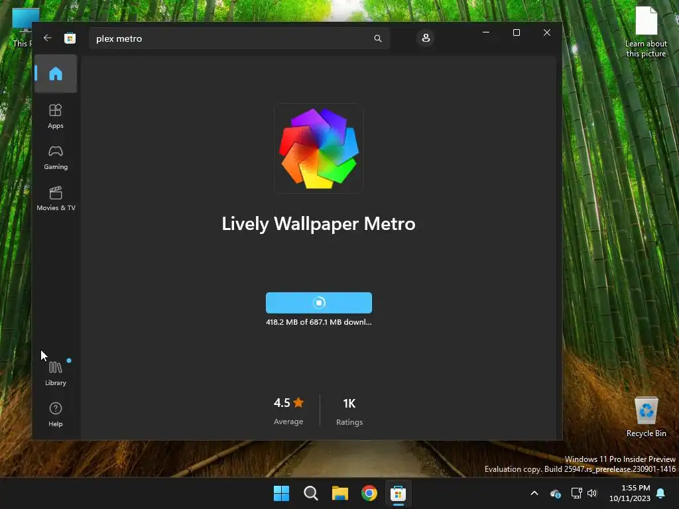Click the Microsoft Store taskbar icon
The height and width of the screenshot is (509, 679).
[x=398, y=493]
